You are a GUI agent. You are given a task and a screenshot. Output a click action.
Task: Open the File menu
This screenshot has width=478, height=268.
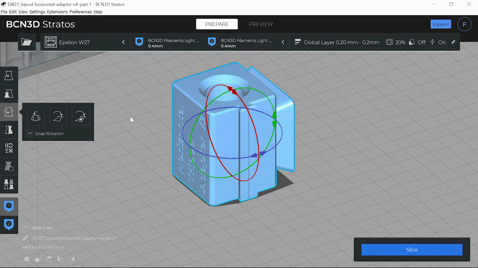pyautogui.click(x=4, y=12)
